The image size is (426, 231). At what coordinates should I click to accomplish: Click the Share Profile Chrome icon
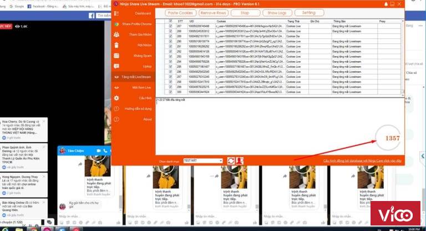pos(116,24)
